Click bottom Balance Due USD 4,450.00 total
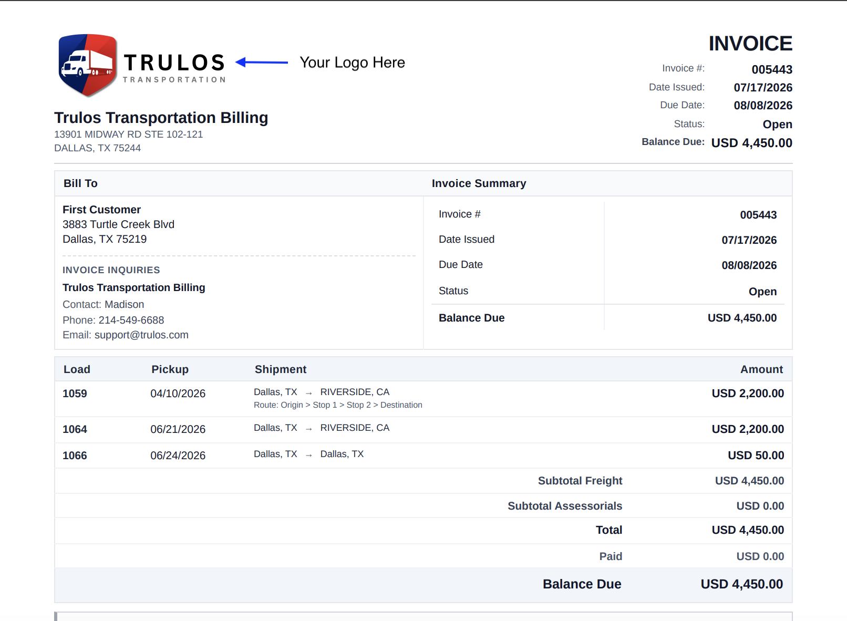 741,584
